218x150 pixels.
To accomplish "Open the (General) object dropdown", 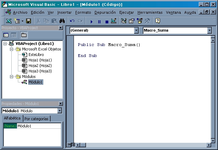I will (x=135, y=31).
